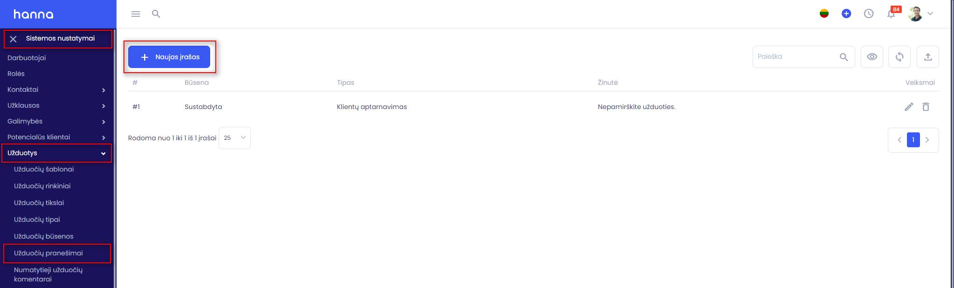Open the top bar search icon
The image size is (954, 288).
[156, 14]
